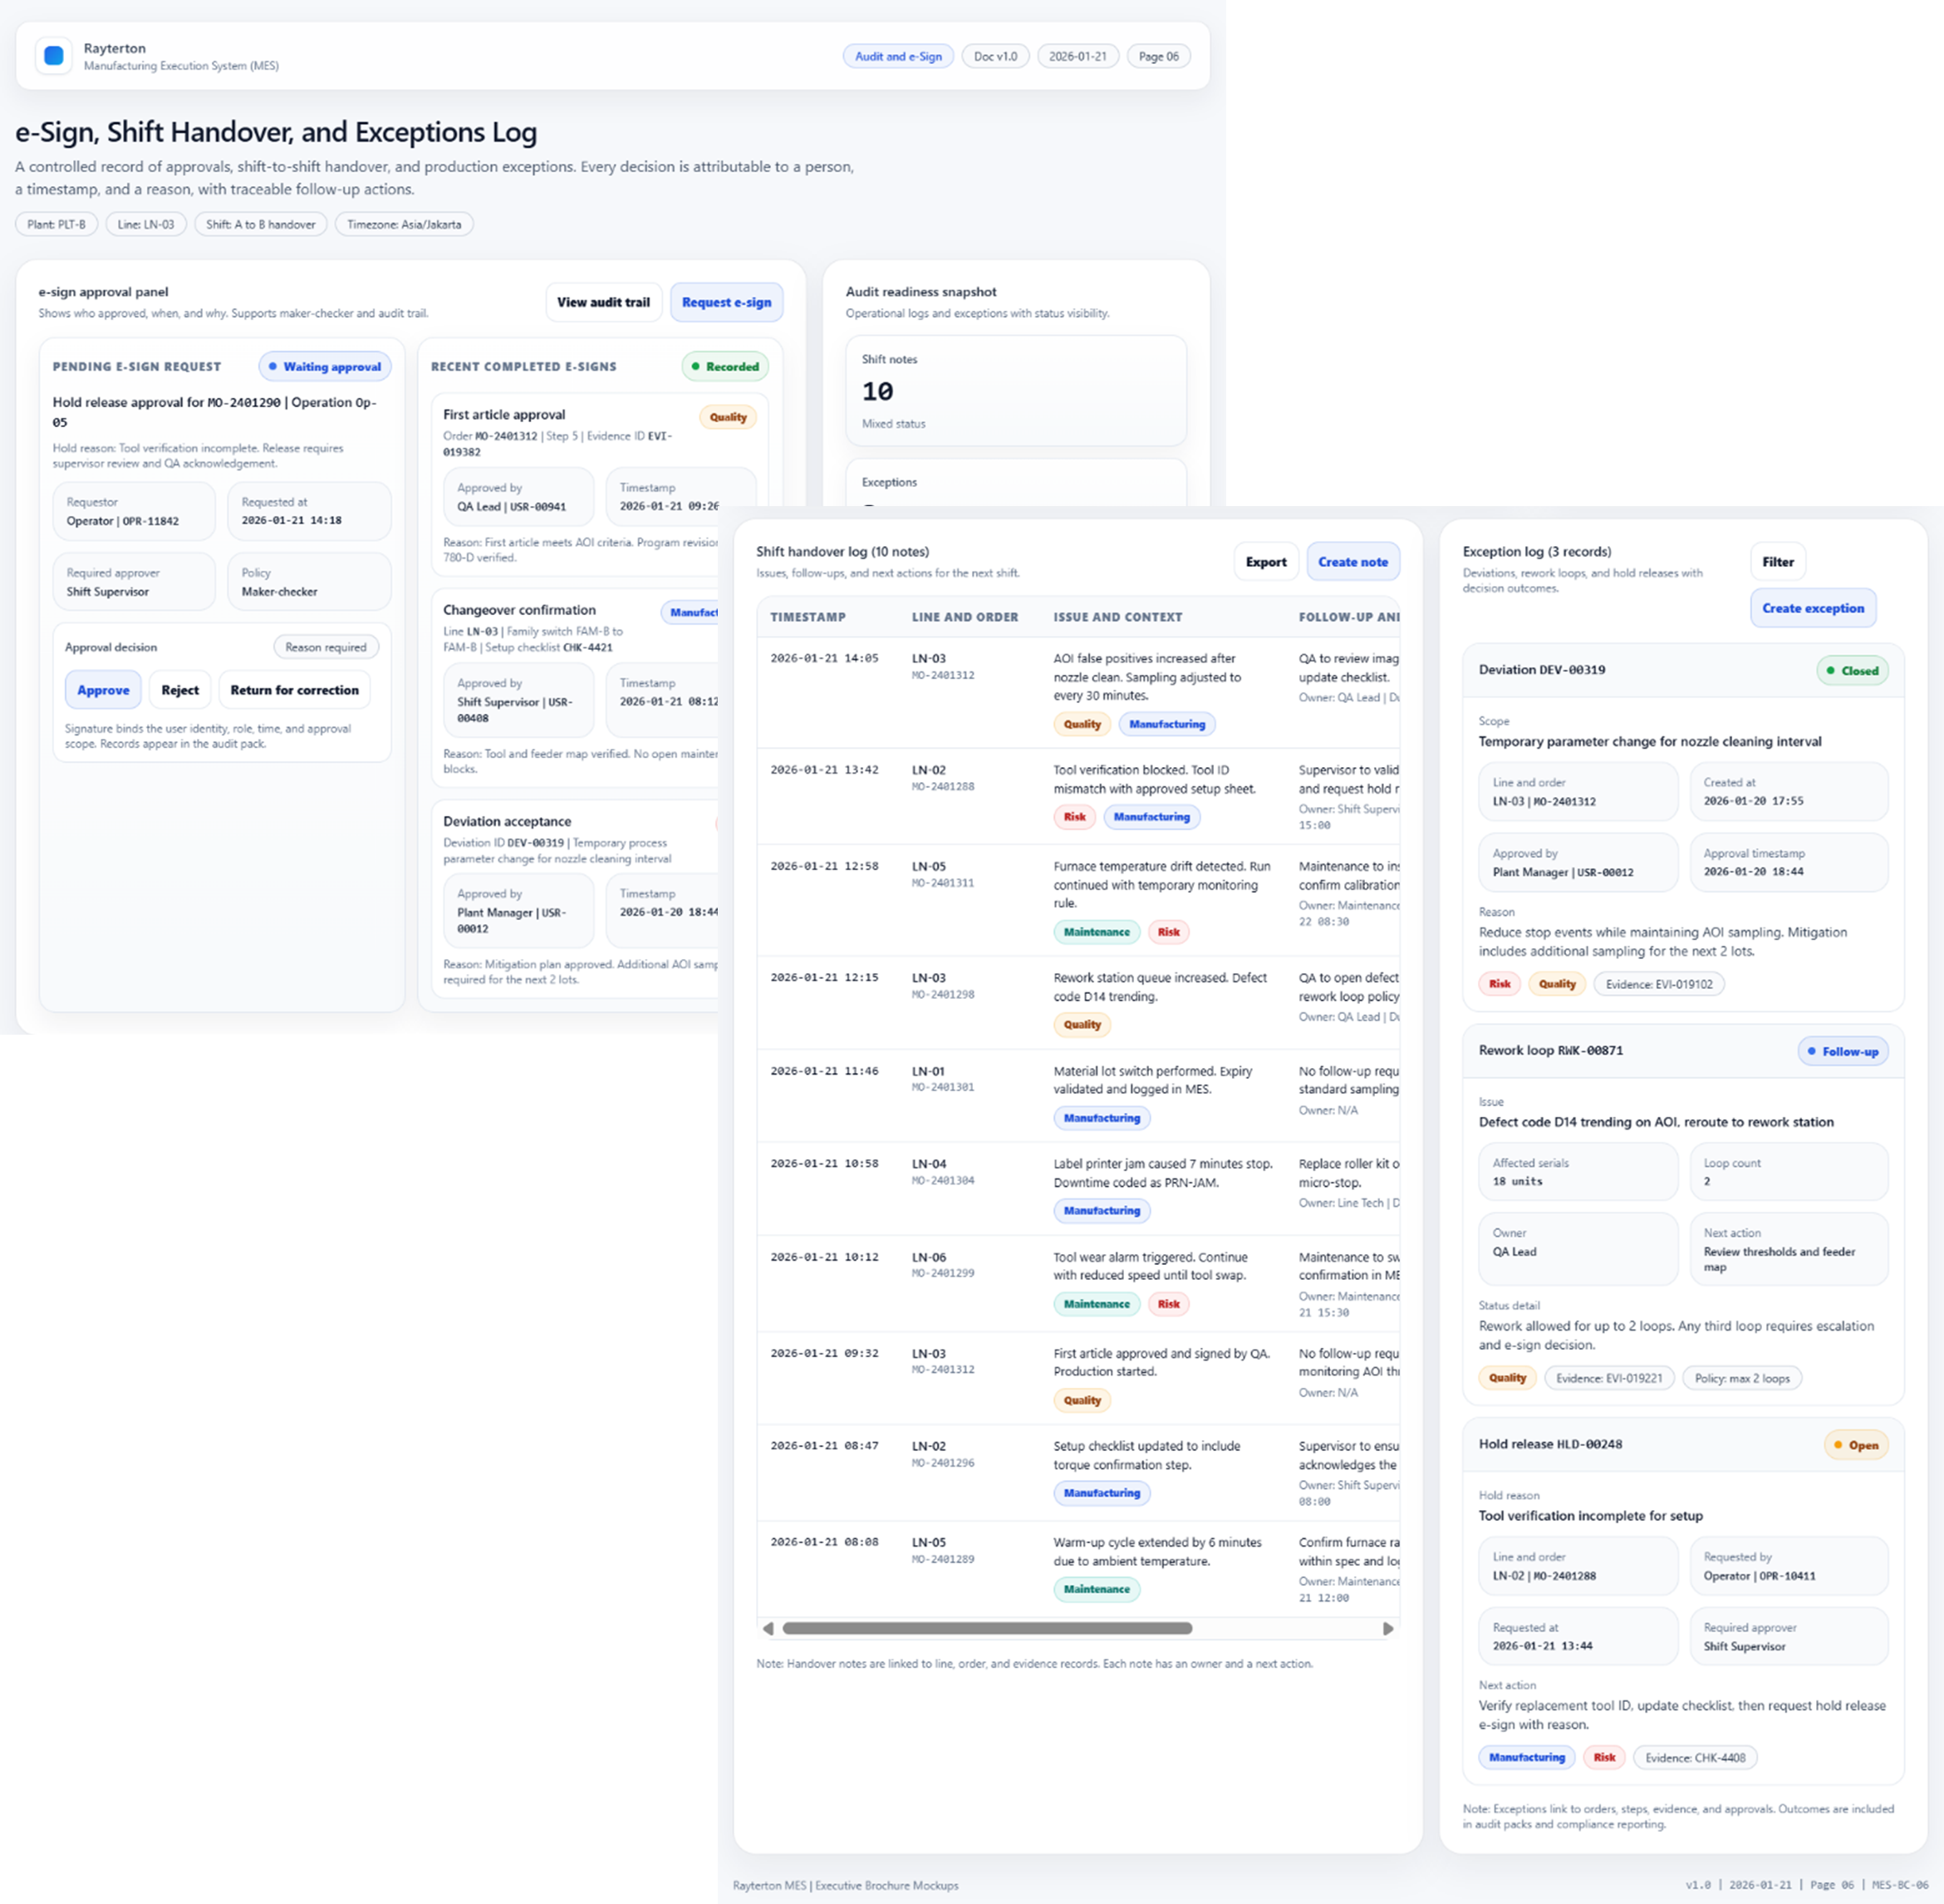Click the Open badge on HLD-00248
This screenshot has height=1904, width=1944.
[1855, 1445]
